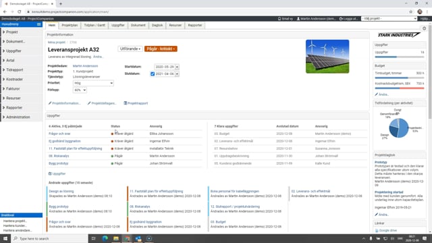Image resolution: width=432 pixels, height=243 pixels.
Task: Open the Förlopp 60% dropdown
Action: click(80, 90)
